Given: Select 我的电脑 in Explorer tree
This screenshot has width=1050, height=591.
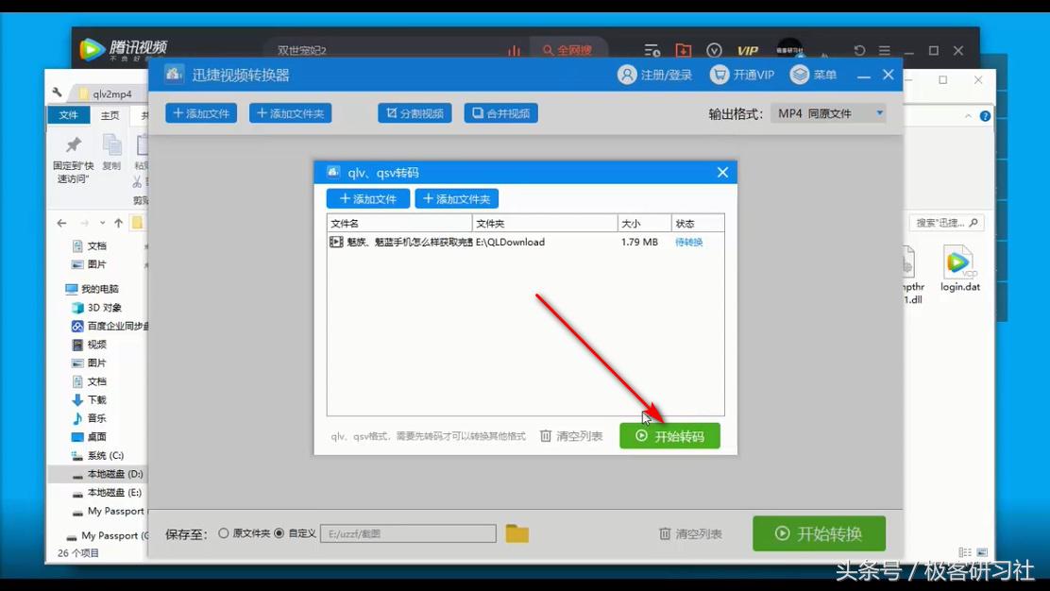Looking at the screenshot, I should (93, 289).
